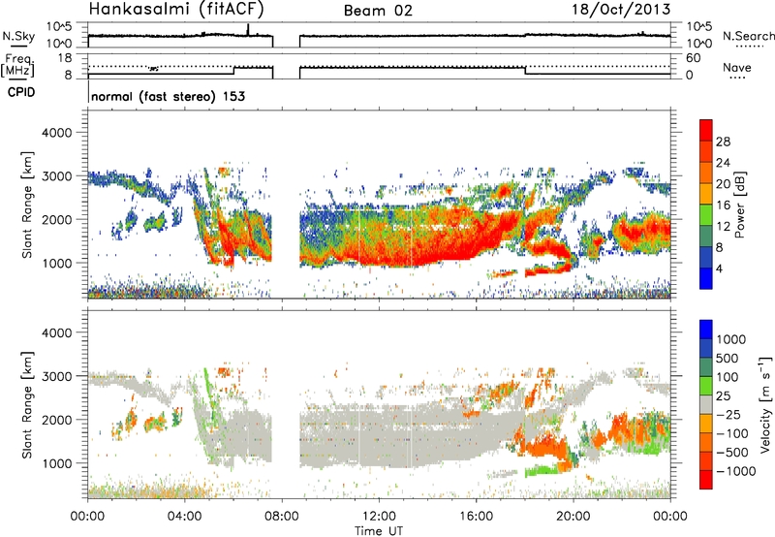Image resolution: width=775 pixels, height=537 pixels.
Task: Select the 16:00 time axis label
Action: pyautogui.click(x=477, y=516)
